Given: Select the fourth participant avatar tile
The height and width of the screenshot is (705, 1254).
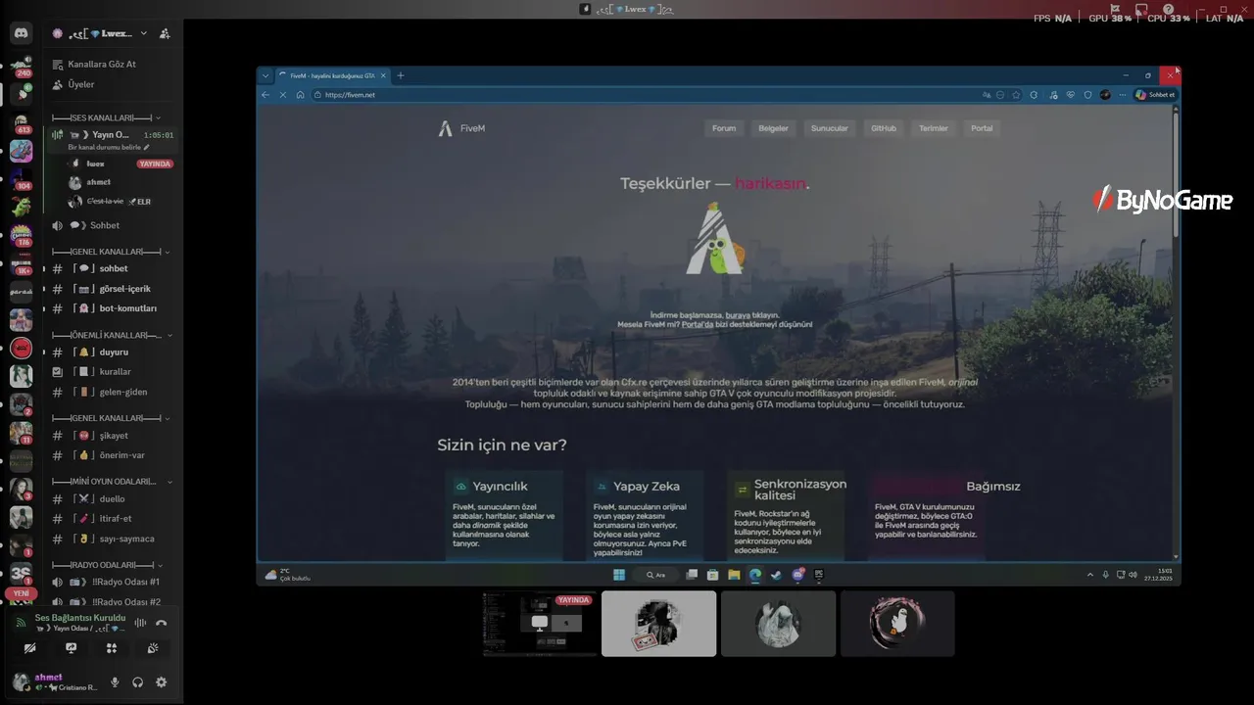Looking at the screenshot, I should tap(897, 624).
